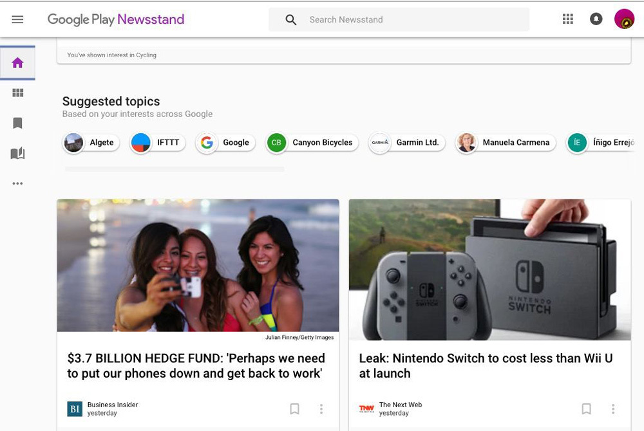Open the Nintendo Switch article headline
Screen dimensions: 644x431
pos(486,365)
